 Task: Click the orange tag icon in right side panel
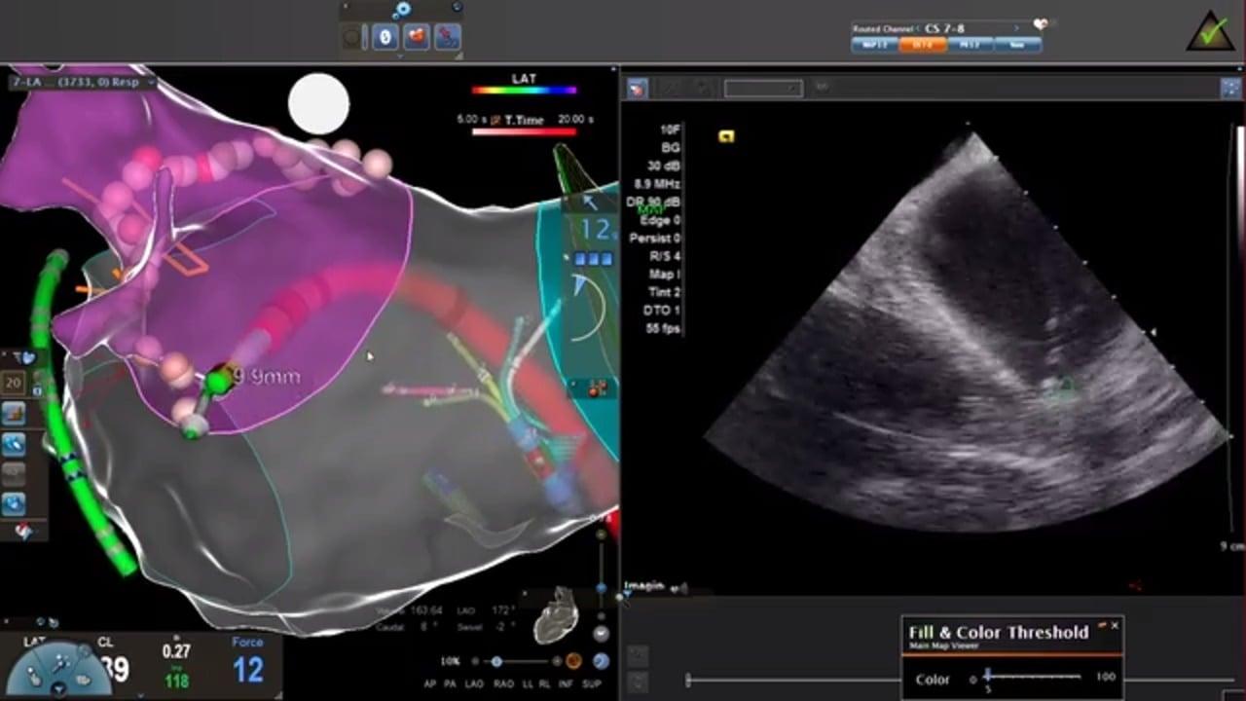598,387
